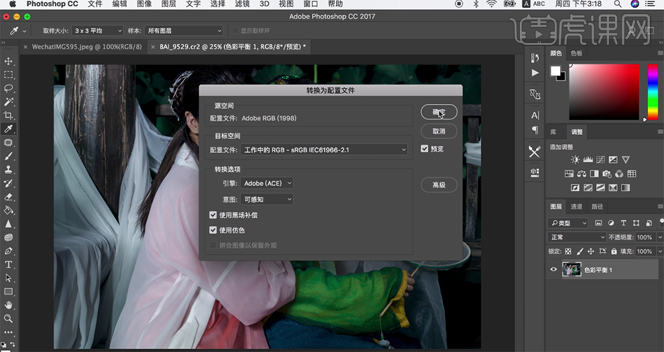Open the 引擎 Adobe (ACE) dropdown
Image resolution: width=664 pixels, height=352 pixels.
(267, 183)
